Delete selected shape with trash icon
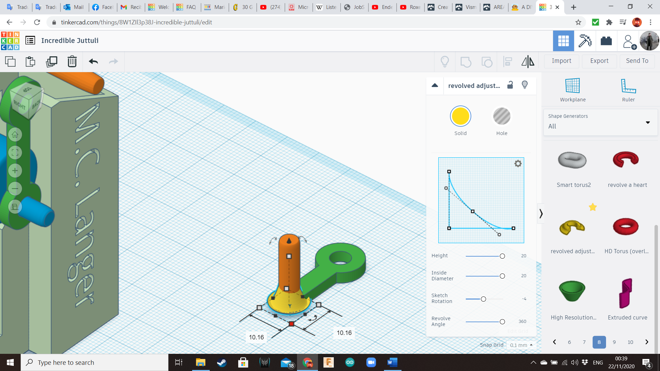Viewport: 660px width, 371px height. pos(72,61)
